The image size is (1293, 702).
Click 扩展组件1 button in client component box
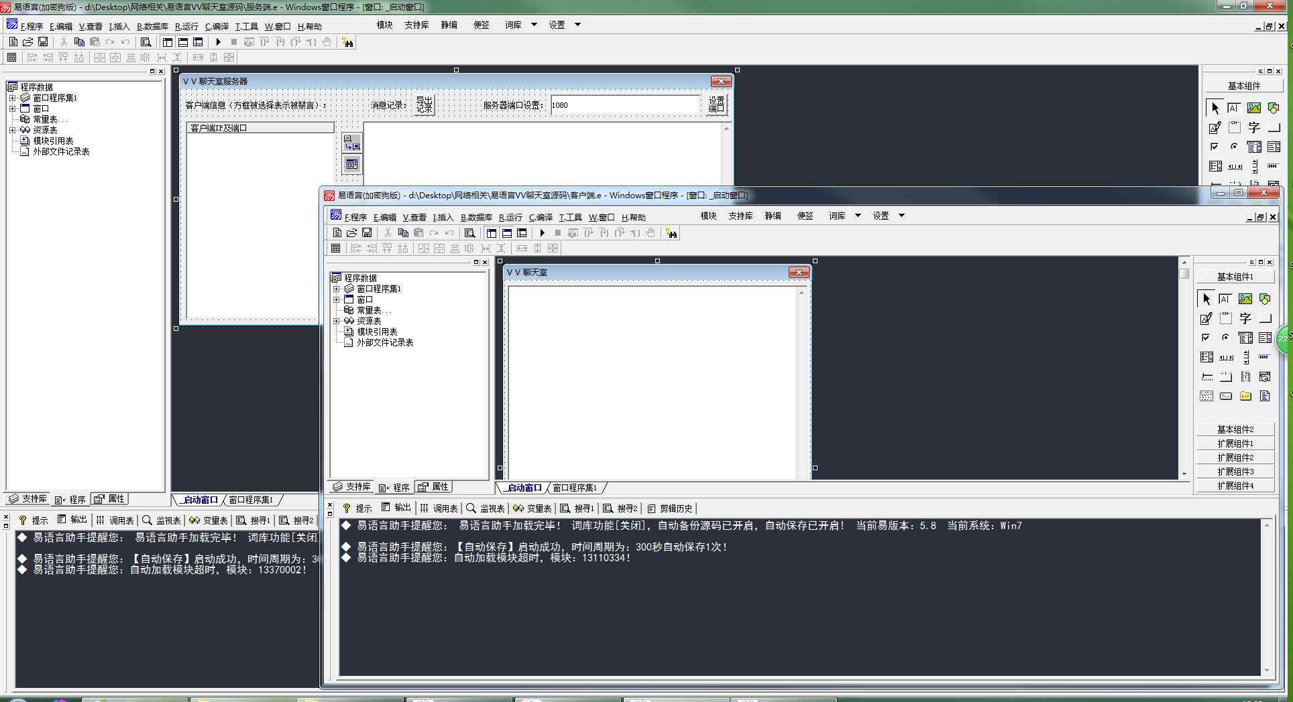[x=1235, y=443]
